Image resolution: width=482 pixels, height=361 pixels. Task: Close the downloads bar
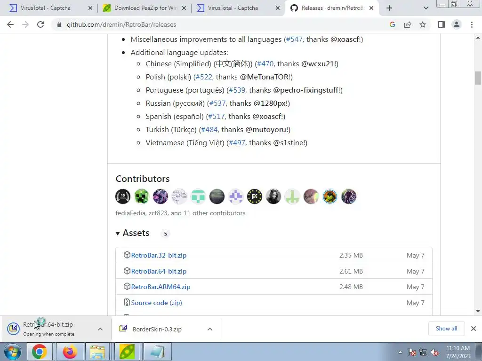(x=474, y=329)
